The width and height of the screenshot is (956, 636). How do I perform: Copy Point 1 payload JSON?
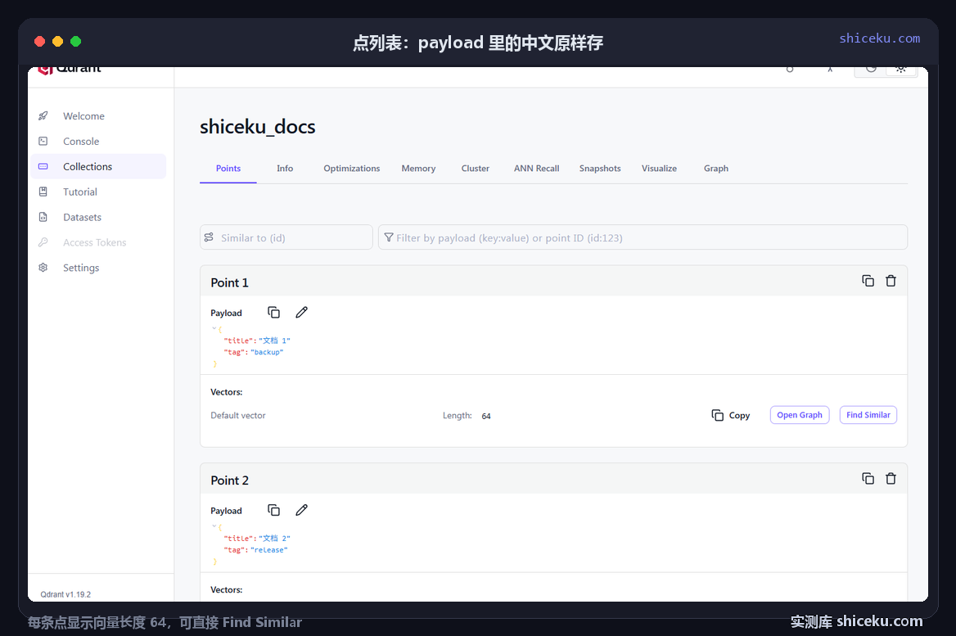pos(273,312)
